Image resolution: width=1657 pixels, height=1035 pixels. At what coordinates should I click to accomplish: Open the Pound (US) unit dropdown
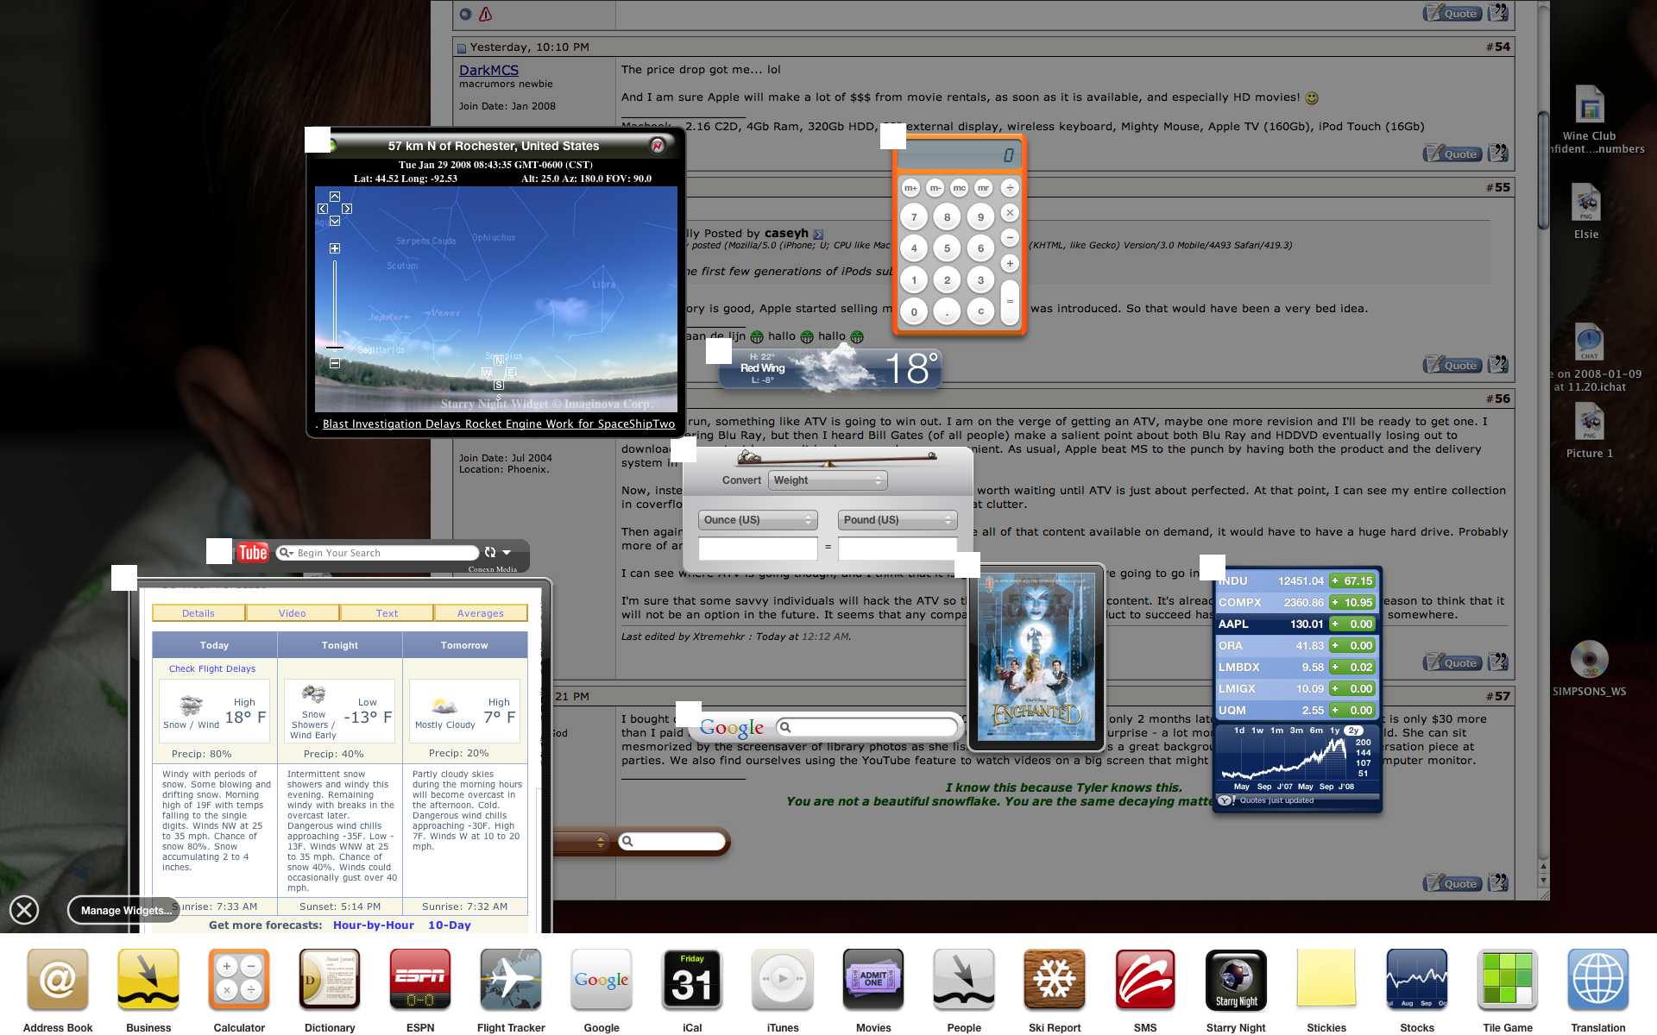(897, 520)
